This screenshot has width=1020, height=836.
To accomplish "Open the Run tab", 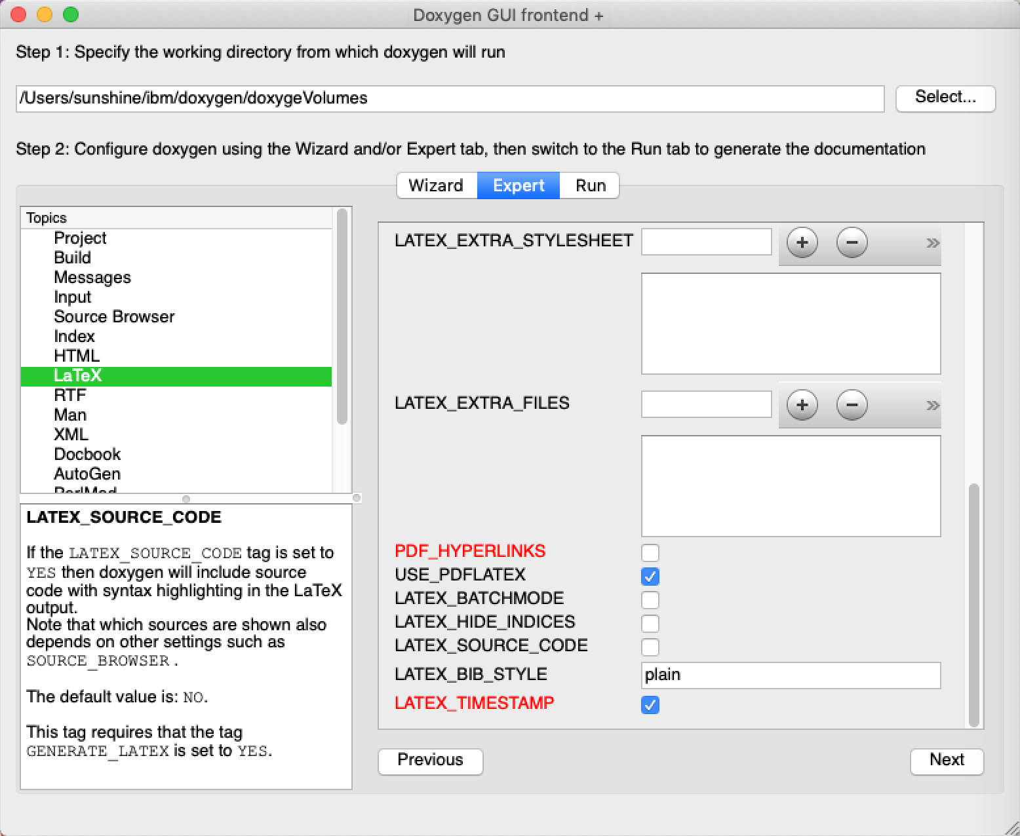I will pyautogui.click(x=590, y=185).
